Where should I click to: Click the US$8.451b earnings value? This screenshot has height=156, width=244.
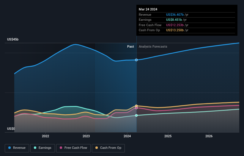(x=174, y=20)
